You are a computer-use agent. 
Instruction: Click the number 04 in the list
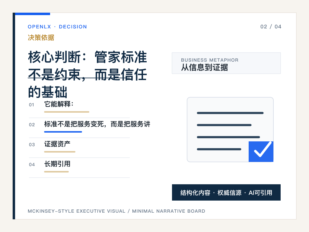32,165
